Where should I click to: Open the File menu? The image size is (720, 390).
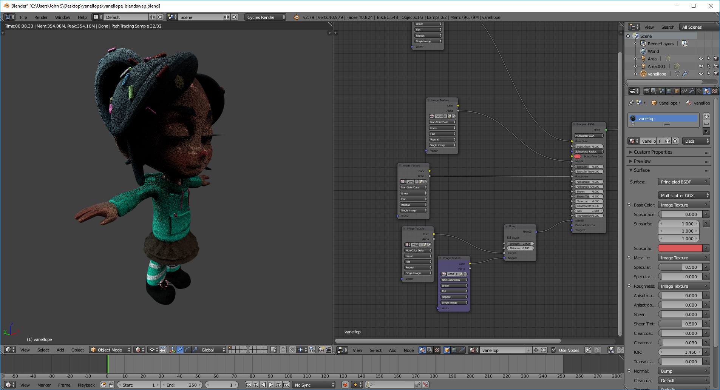(23, 17)
